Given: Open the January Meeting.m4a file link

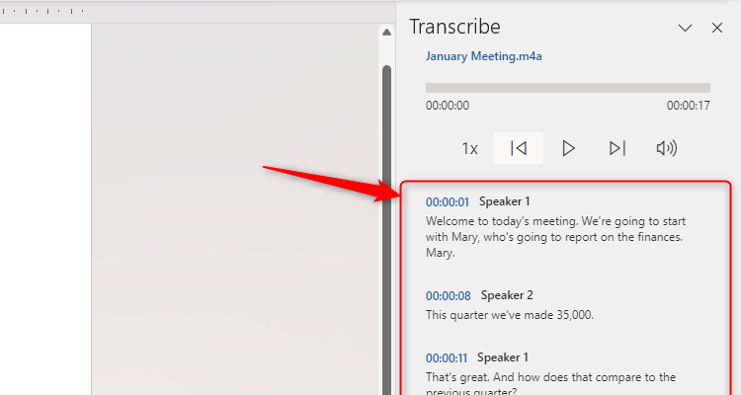Looking at the screenshot, I should point(483,56).
